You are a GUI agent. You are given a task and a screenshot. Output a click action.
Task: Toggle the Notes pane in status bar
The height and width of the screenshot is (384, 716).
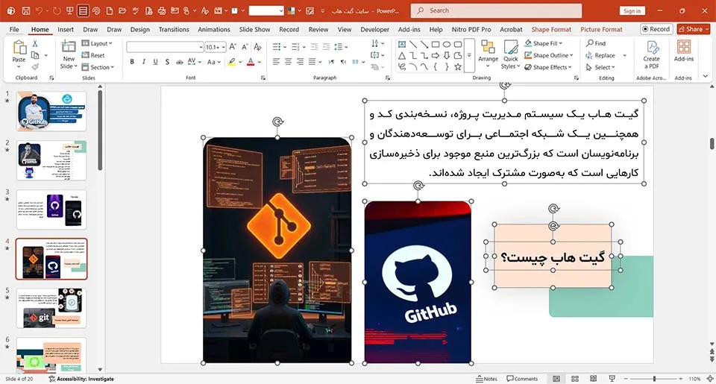click(486, 379)
